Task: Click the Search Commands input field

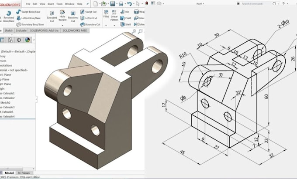Action: tap(254, 3)
